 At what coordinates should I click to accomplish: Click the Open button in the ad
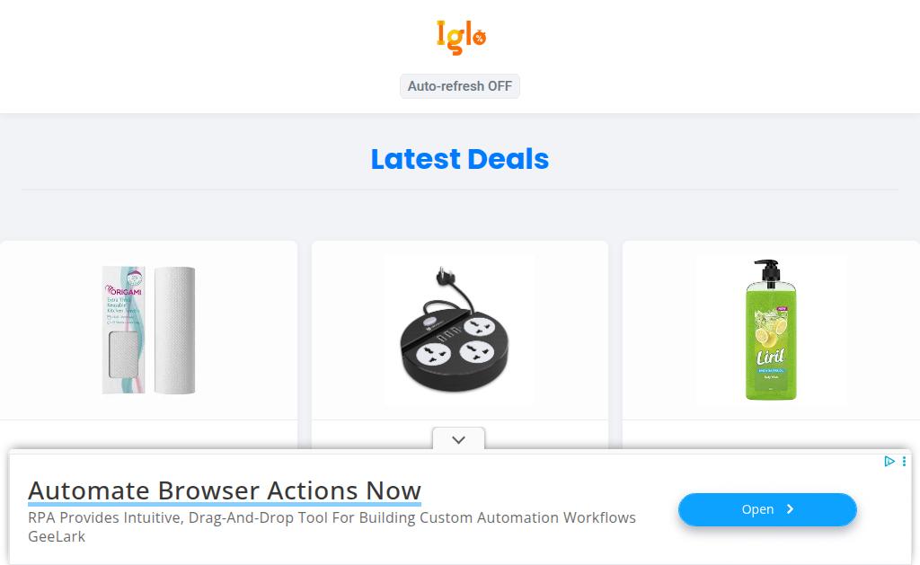tap(767, 509)
